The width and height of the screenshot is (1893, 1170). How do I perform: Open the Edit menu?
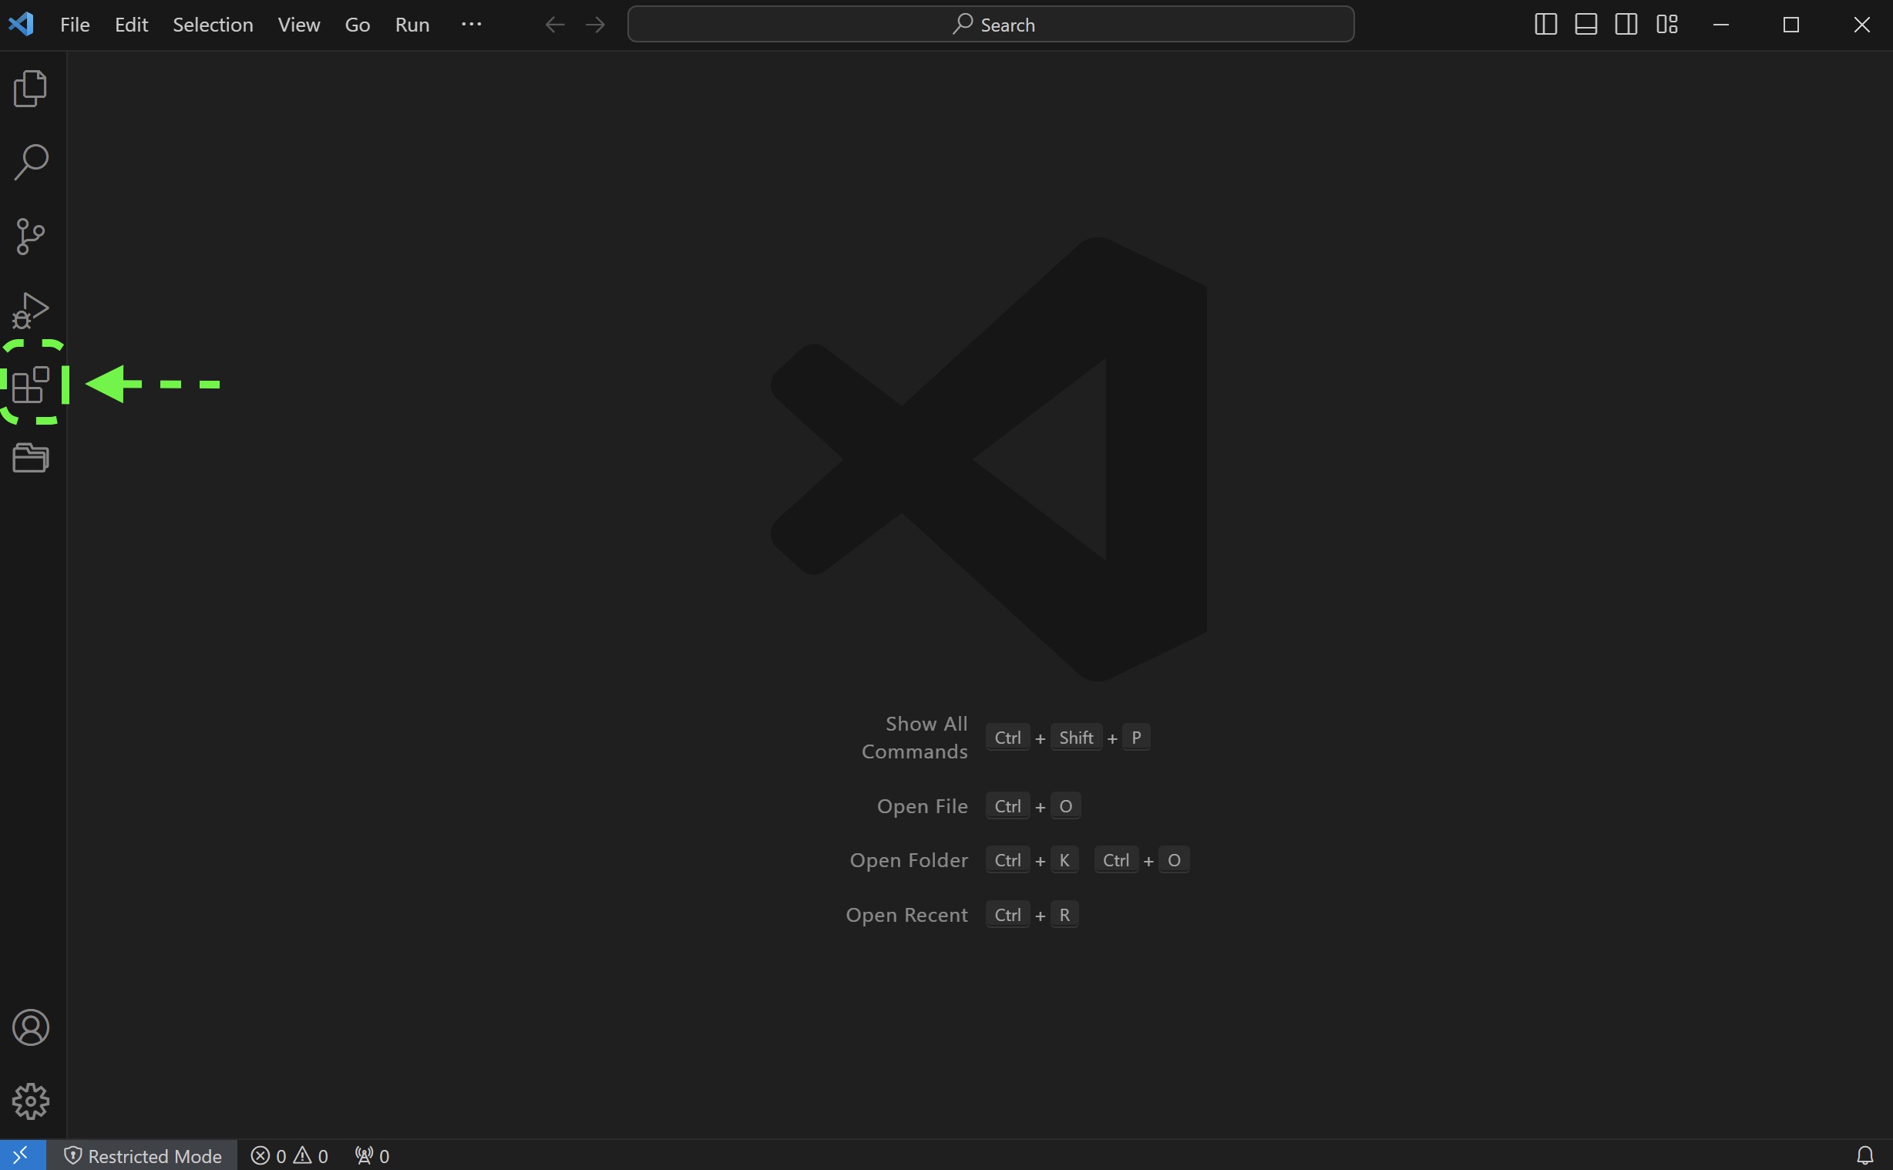pyautogui.click(x=132, y=25)
